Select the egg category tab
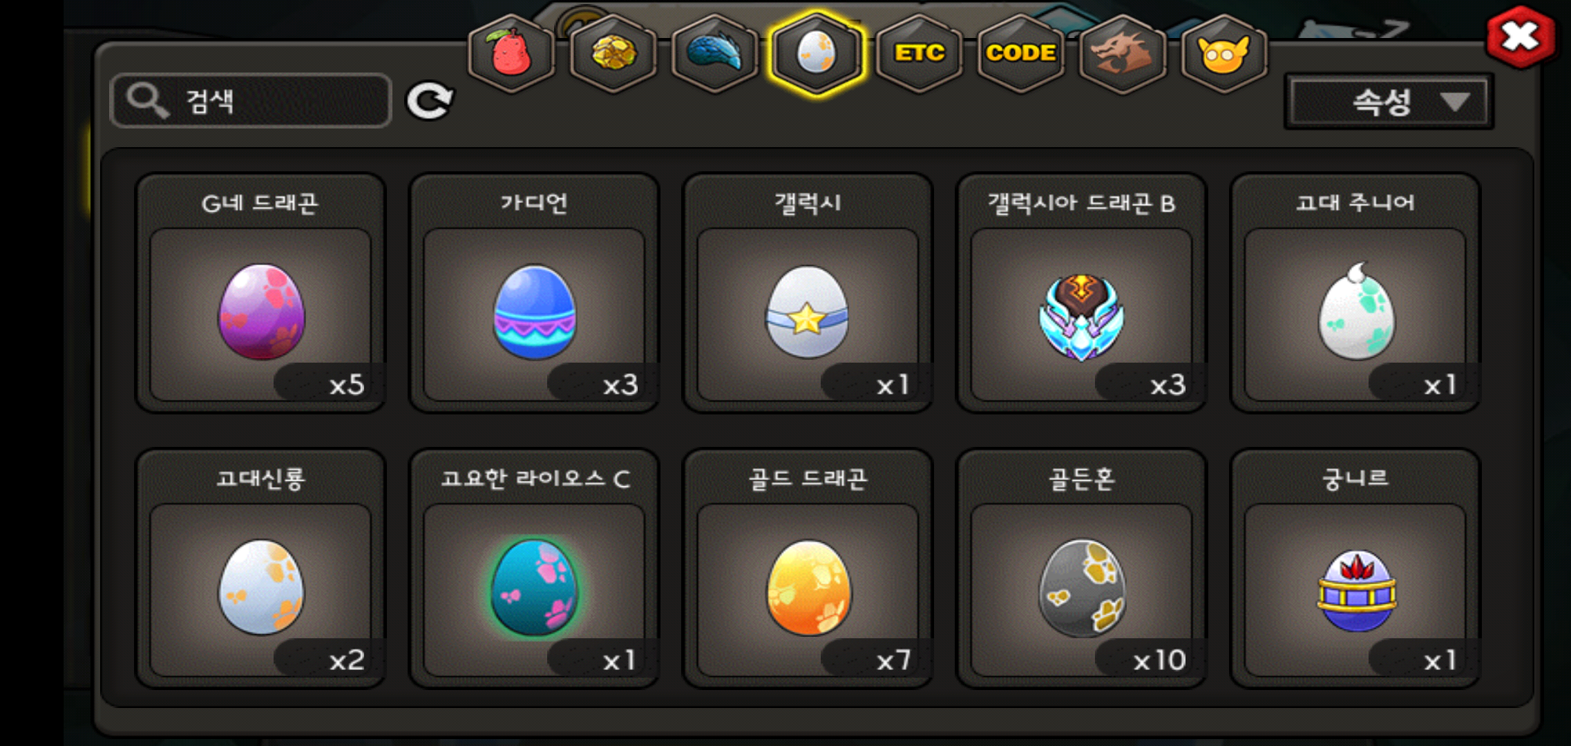This screenshot has width=1571, height=746. pos(817,53)
